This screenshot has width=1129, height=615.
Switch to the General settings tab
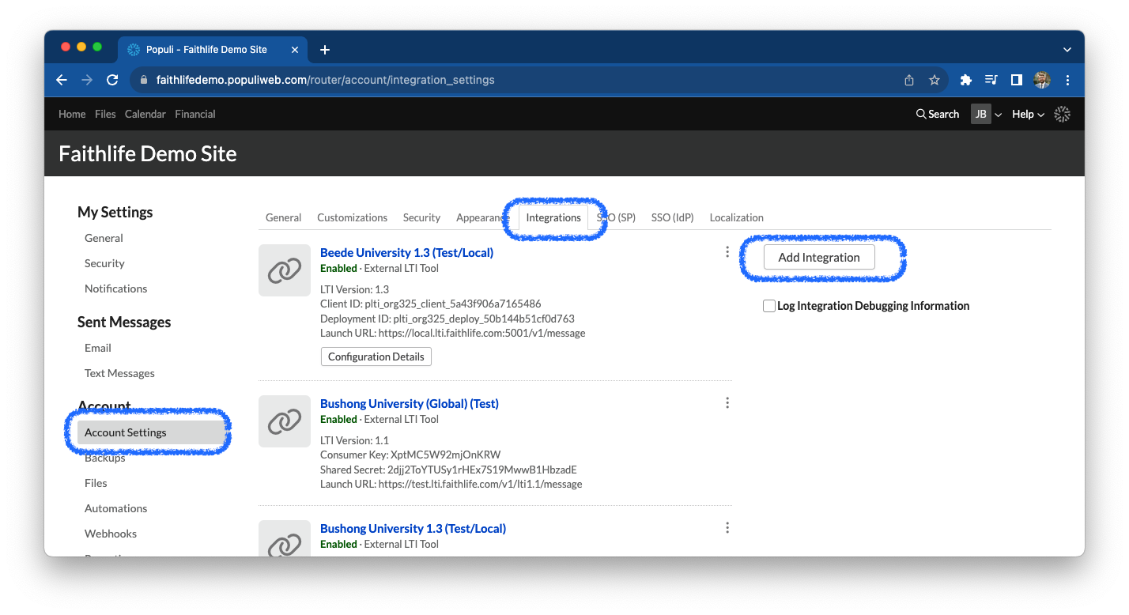(283, 217)
